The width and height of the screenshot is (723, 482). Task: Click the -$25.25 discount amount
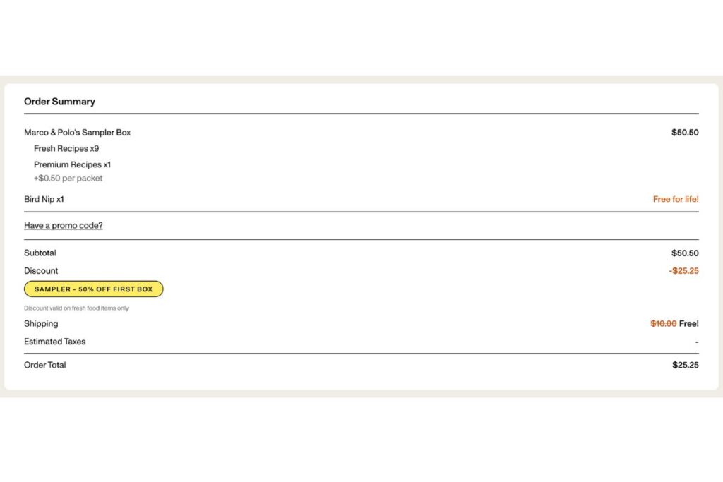(683, 271)
